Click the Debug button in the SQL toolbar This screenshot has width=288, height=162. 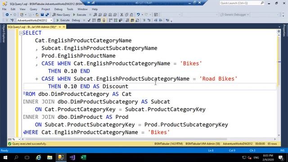tap(76, 20)
